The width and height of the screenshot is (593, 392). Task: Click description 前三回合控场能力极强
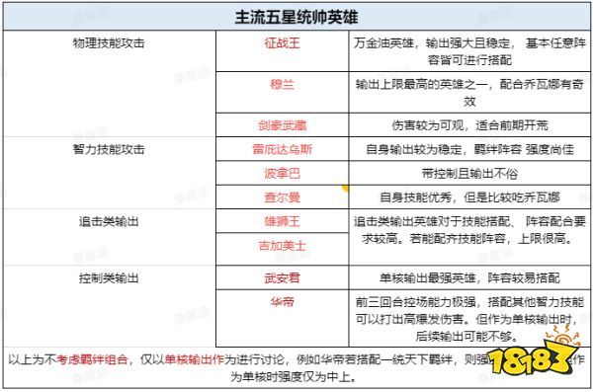coord(469,319)
